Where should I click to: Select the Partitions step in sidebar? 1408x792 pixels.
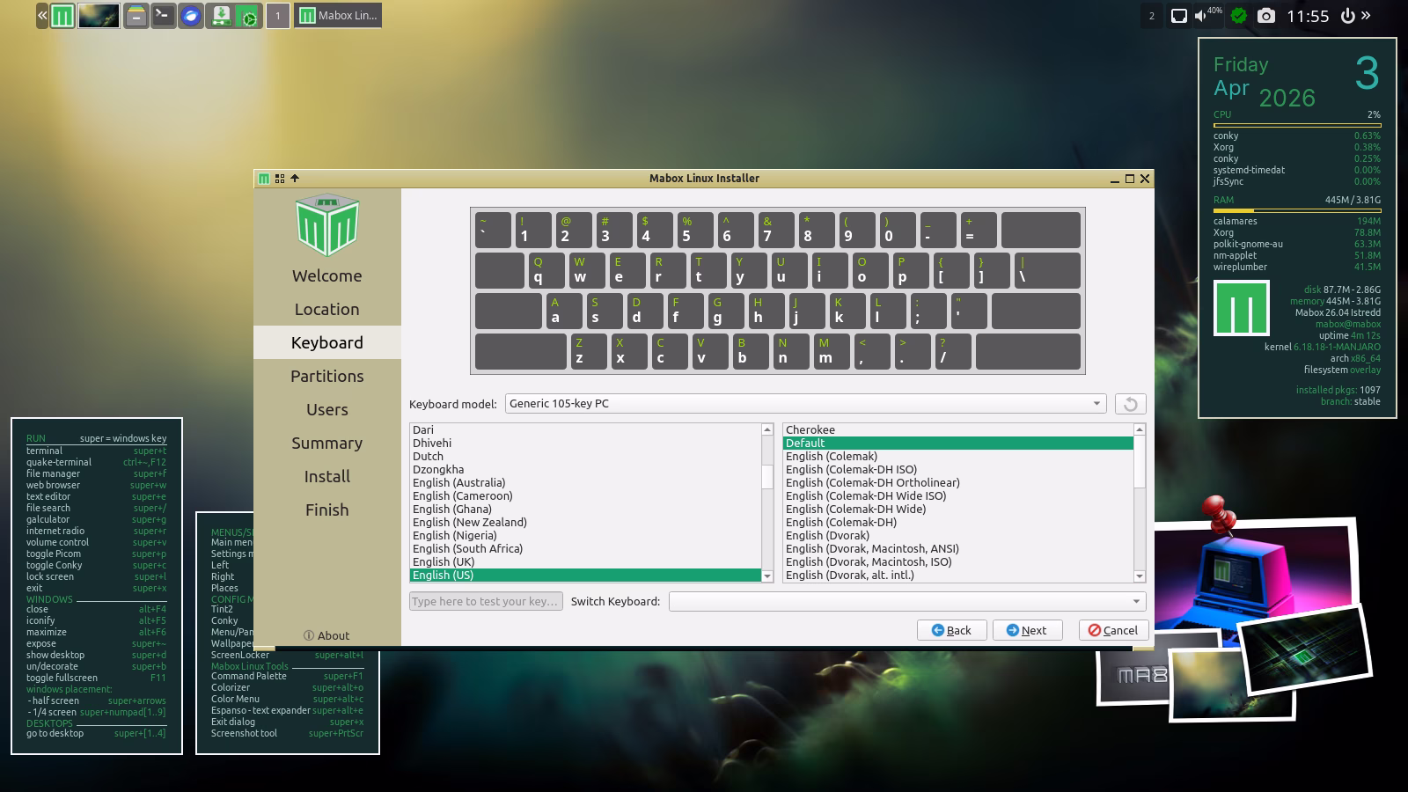(x=327, y=377)
